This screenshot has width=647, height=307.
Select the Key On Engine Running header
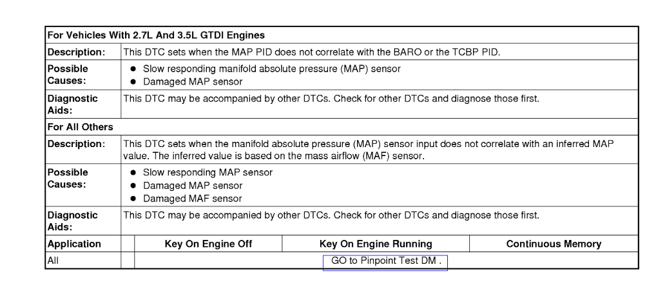coord(376,244)
